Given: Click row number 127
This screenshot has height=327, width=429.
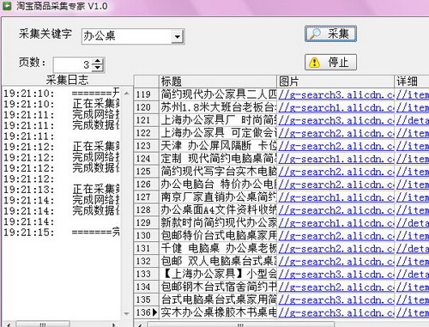Looking at the screenshot, I should pos(146,197).
